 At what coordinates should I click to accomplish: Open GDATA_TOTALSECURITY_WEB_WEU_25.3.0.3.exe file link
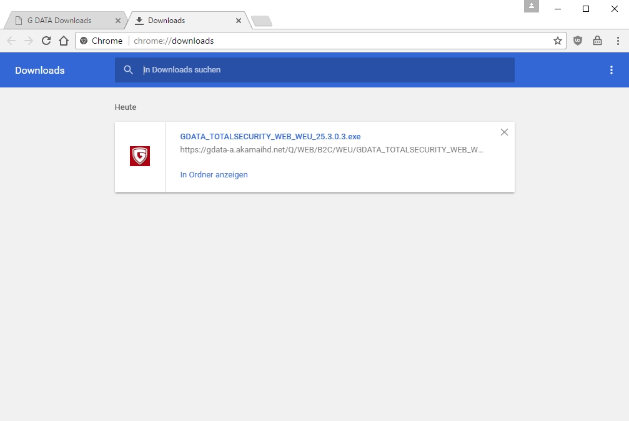pyautogui.click(x=270, y=136)
